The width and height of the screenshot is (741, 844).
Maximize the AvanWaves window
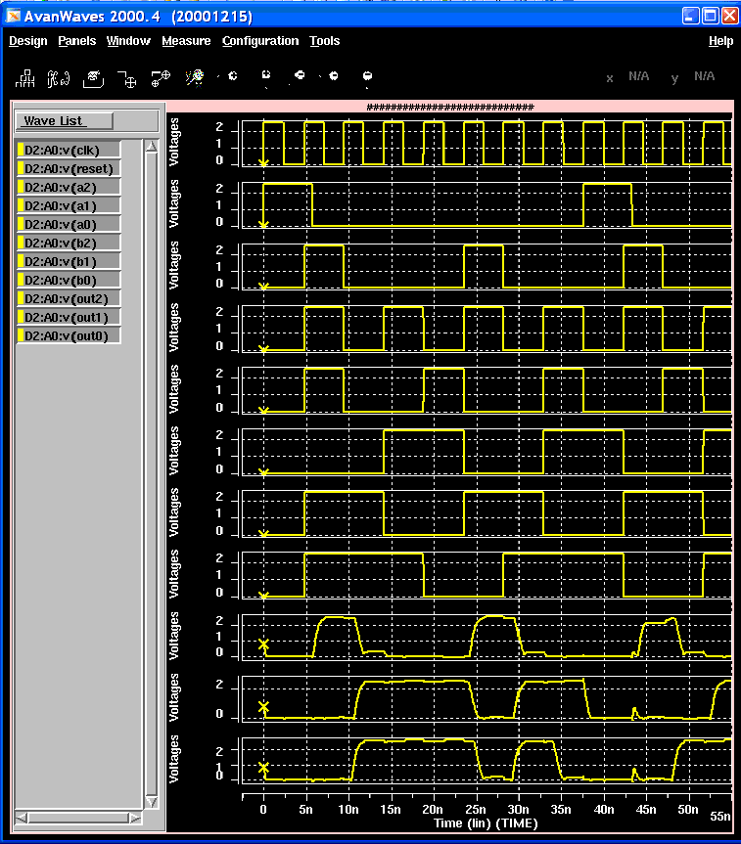[x=711, y=16]
